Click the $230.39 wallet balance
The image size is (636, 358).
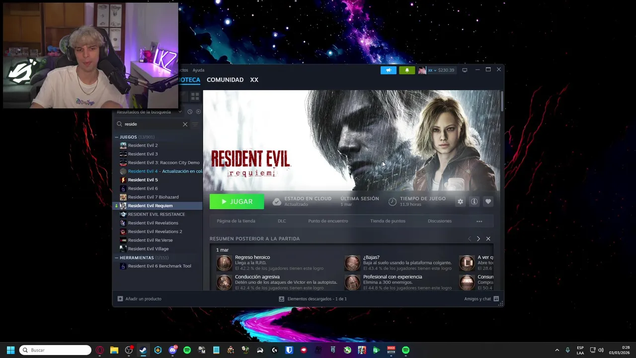pos(446,70)
